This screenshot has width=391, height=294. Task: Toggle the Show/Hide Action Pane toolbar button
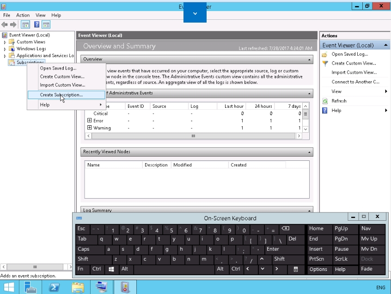[x=46, y=24]
